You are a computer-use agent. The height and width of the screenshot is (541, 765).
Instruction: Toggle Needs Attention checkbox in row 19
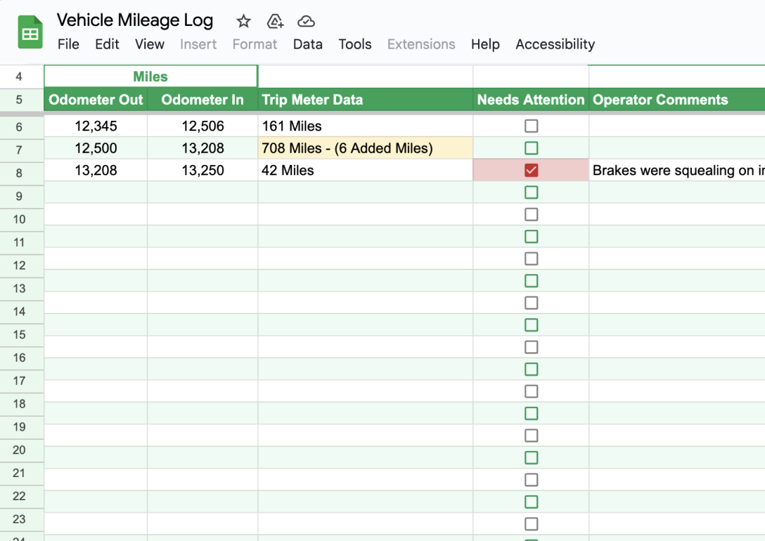(532, 413)
